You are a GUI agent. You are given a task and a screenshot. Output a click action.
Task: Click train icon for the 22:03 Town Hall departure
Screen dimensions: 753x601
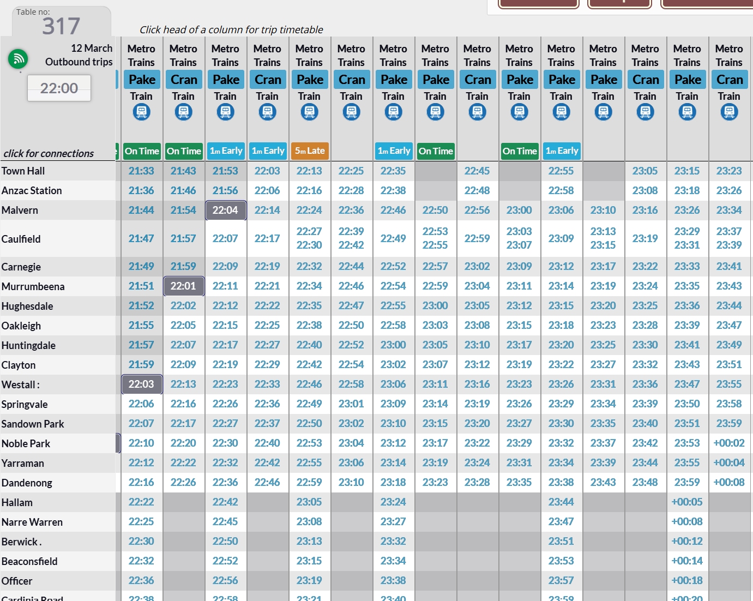(x=267, y=112)
